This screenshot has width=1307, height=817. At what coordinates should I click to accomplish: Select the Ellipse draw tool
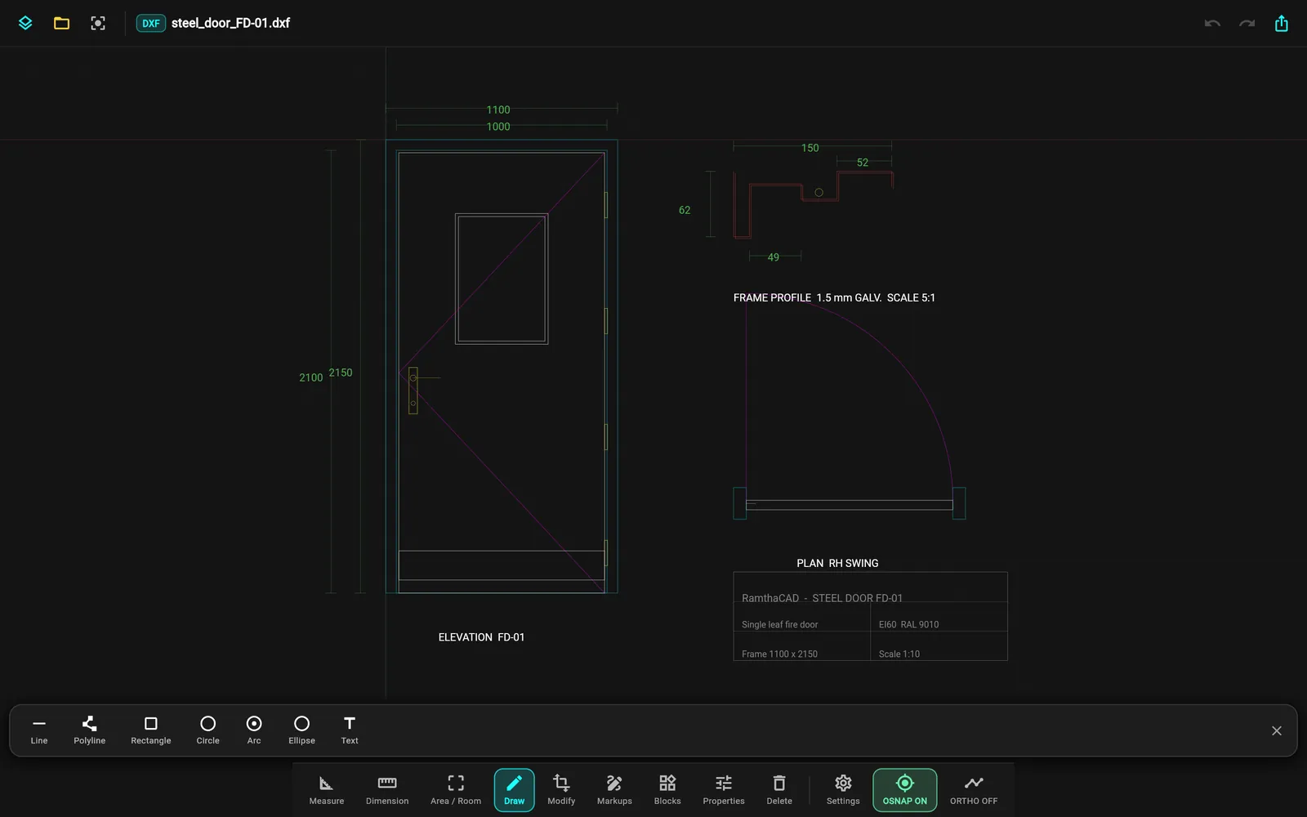pos(301,730)
